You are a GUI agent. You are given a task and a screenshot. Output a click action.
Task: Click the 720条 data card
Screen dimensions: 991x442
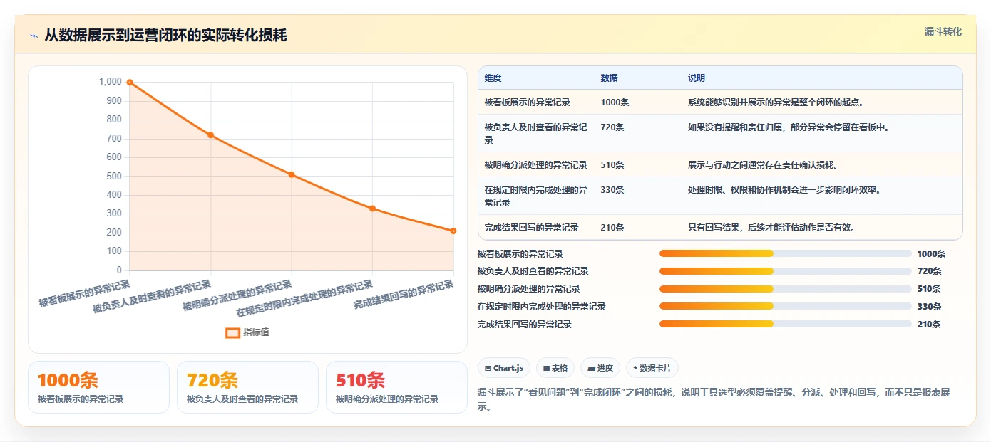[247, 387]
